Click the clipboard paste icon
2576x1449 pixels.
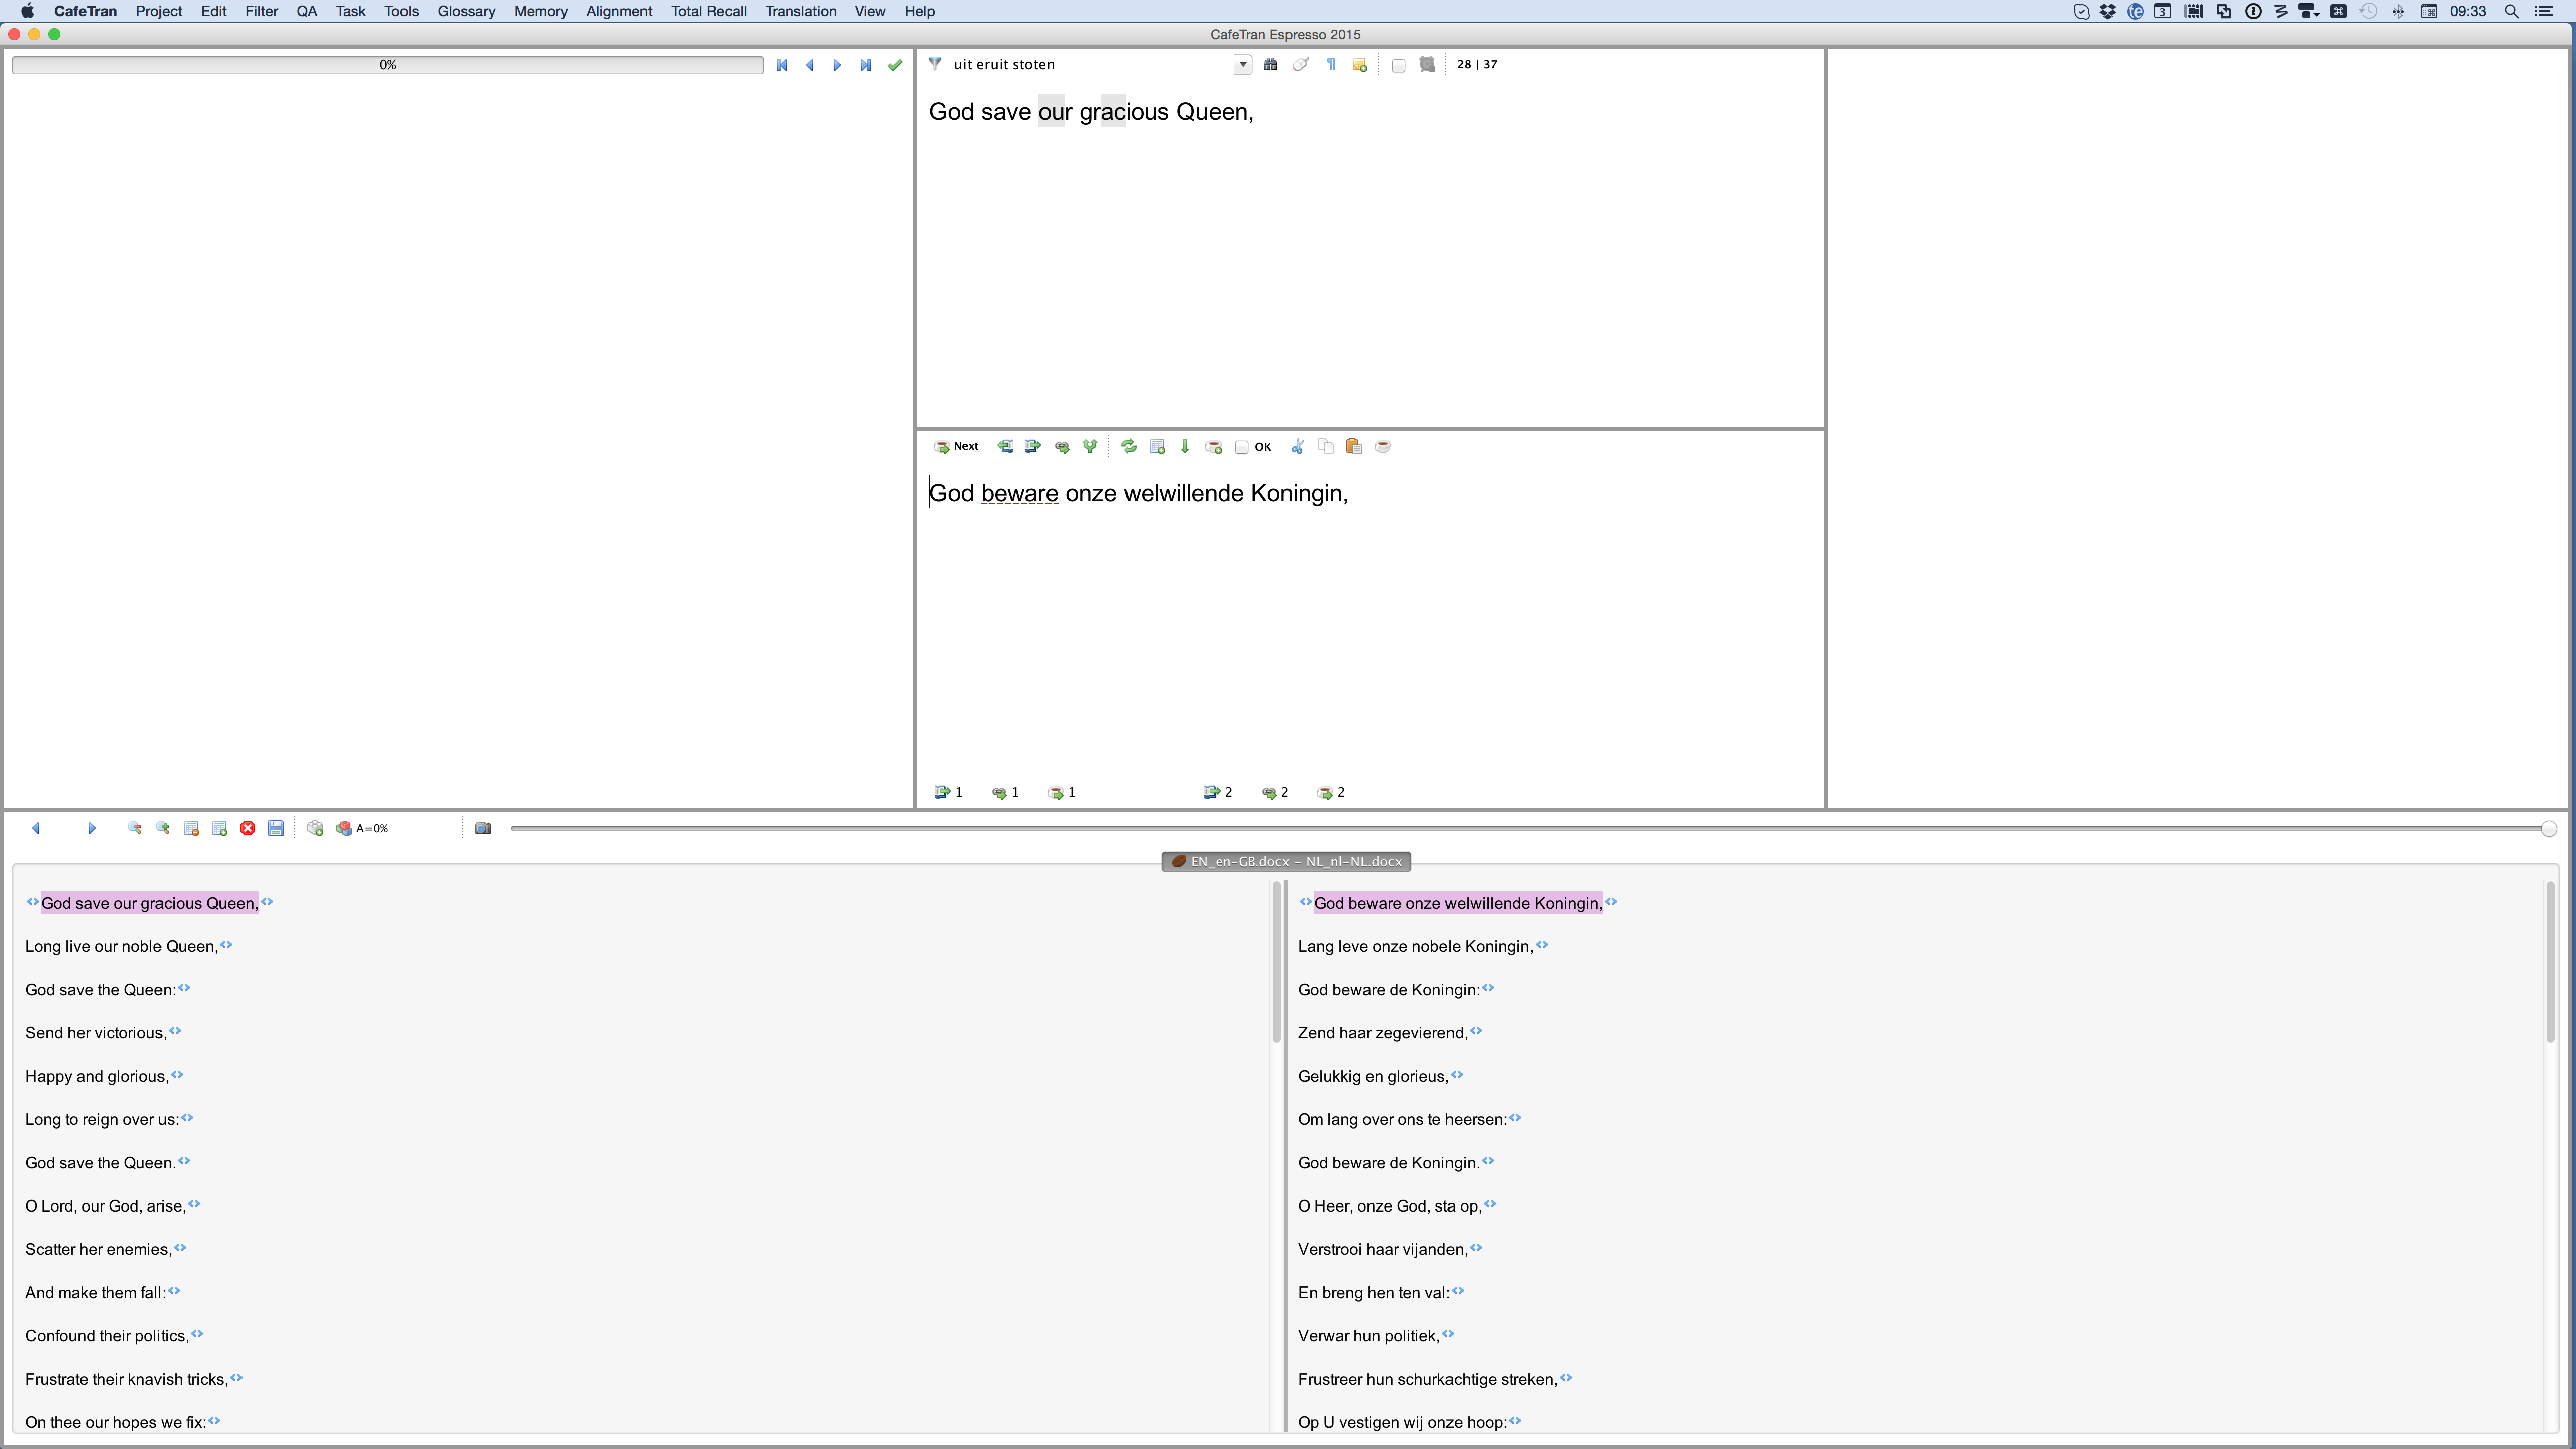click(1354, 446)
